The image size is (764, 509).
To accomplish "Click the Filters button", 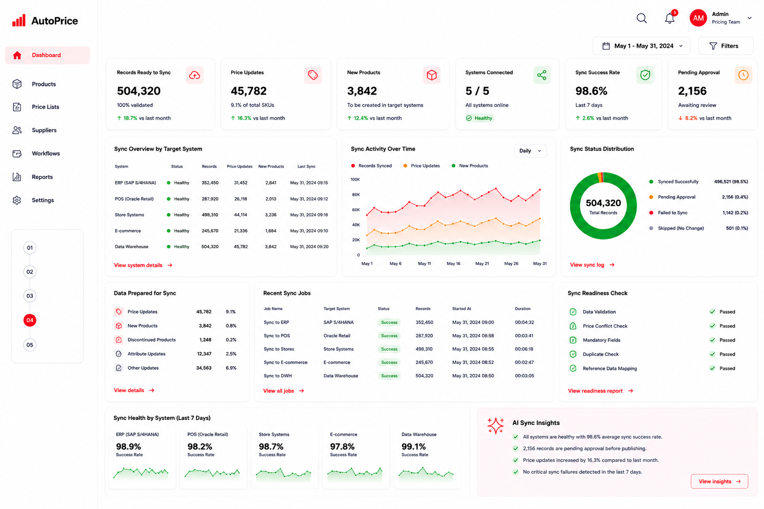I will pos(726,46).
